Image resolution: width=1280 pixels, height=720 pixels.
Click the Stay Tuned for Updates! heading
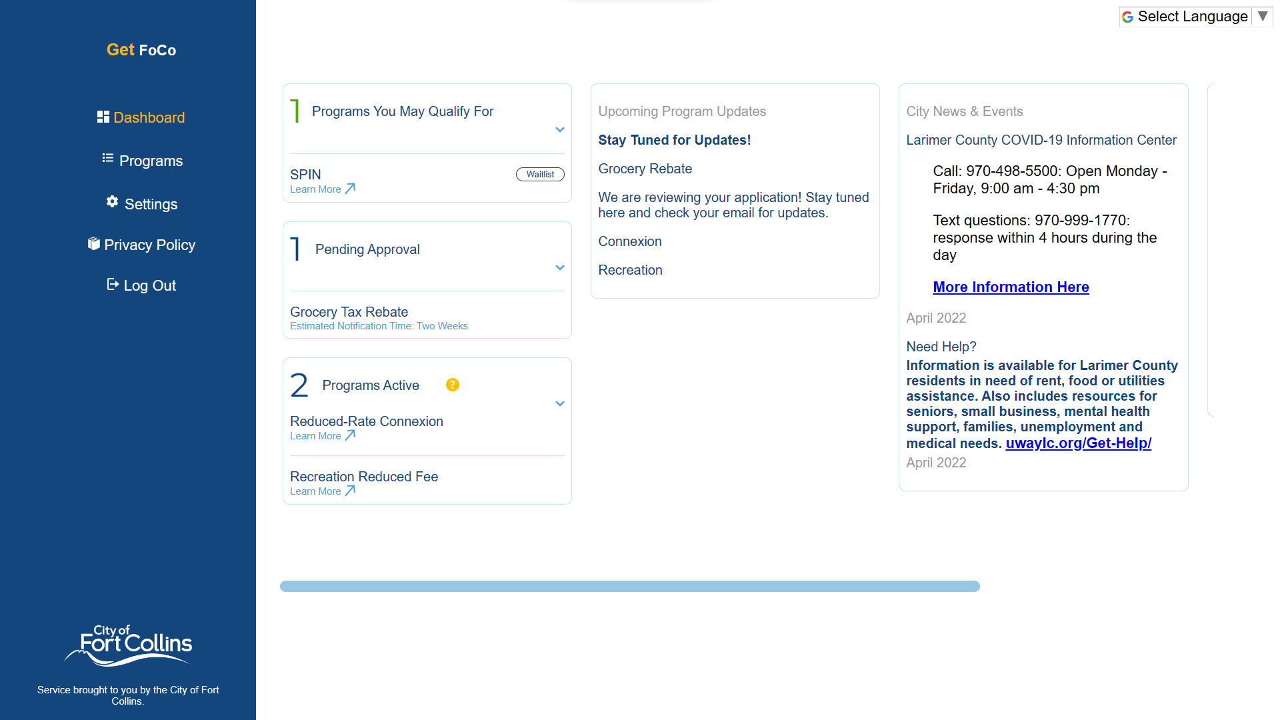coord(674,140)
